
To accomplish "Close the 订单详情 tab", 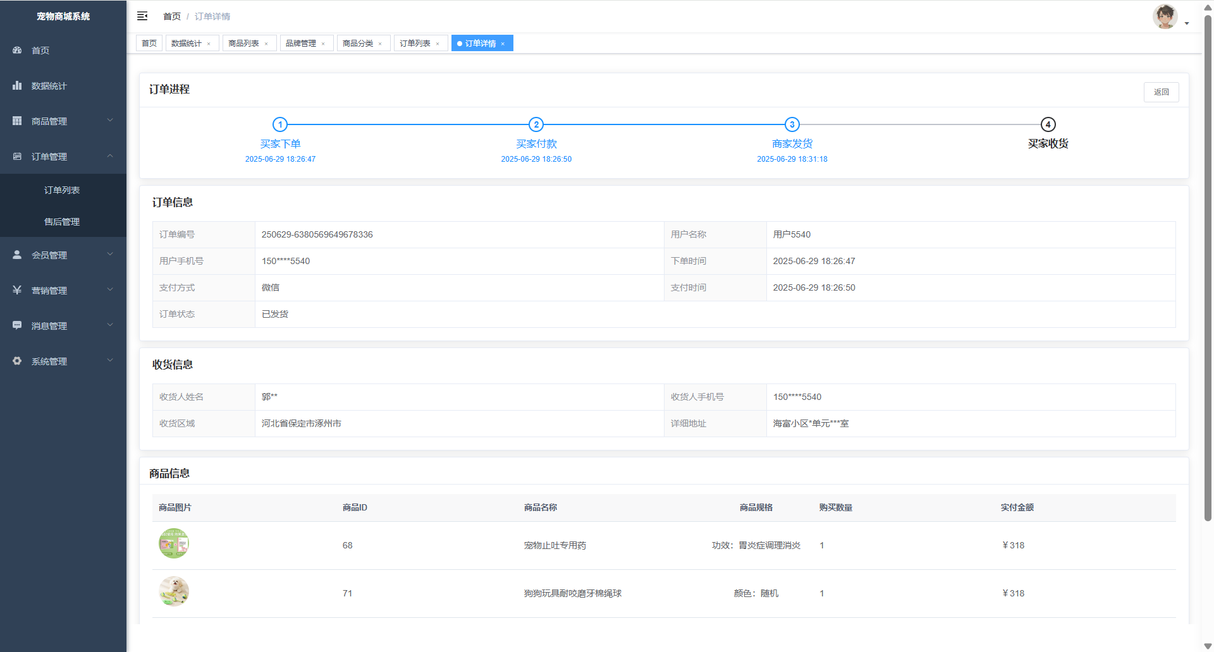I will point(503,44).
